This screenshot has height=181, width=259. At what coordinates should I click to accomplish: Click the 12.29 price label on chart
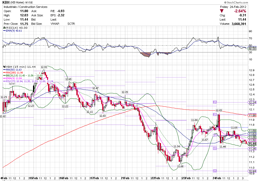[4, 97]
